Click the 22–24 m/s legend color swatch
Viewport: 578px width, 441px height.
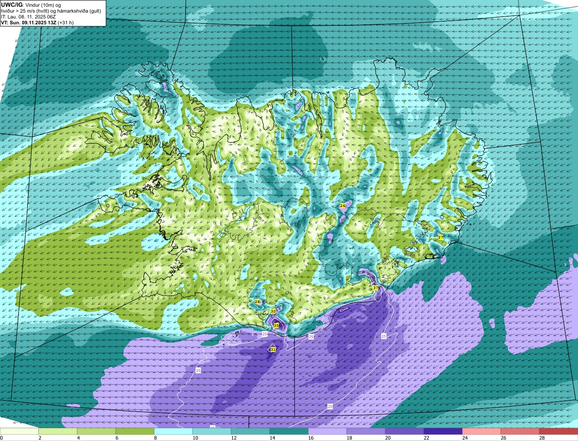click(443, 431)
